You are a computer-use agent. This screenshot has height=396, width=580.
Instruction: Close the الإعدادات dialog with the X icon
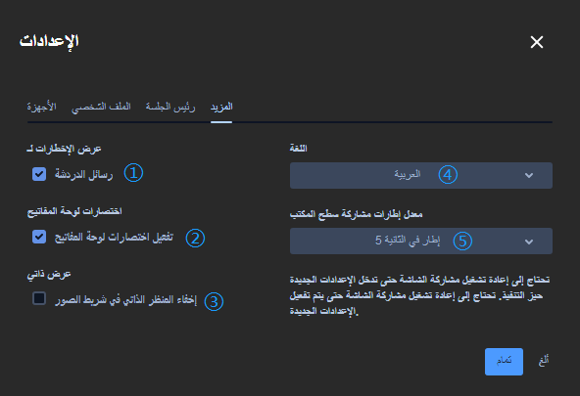coord(536,42)
